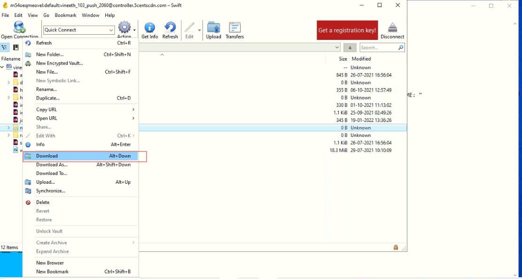Open the Help menu
522x279 pixels.
pos(110,15)
